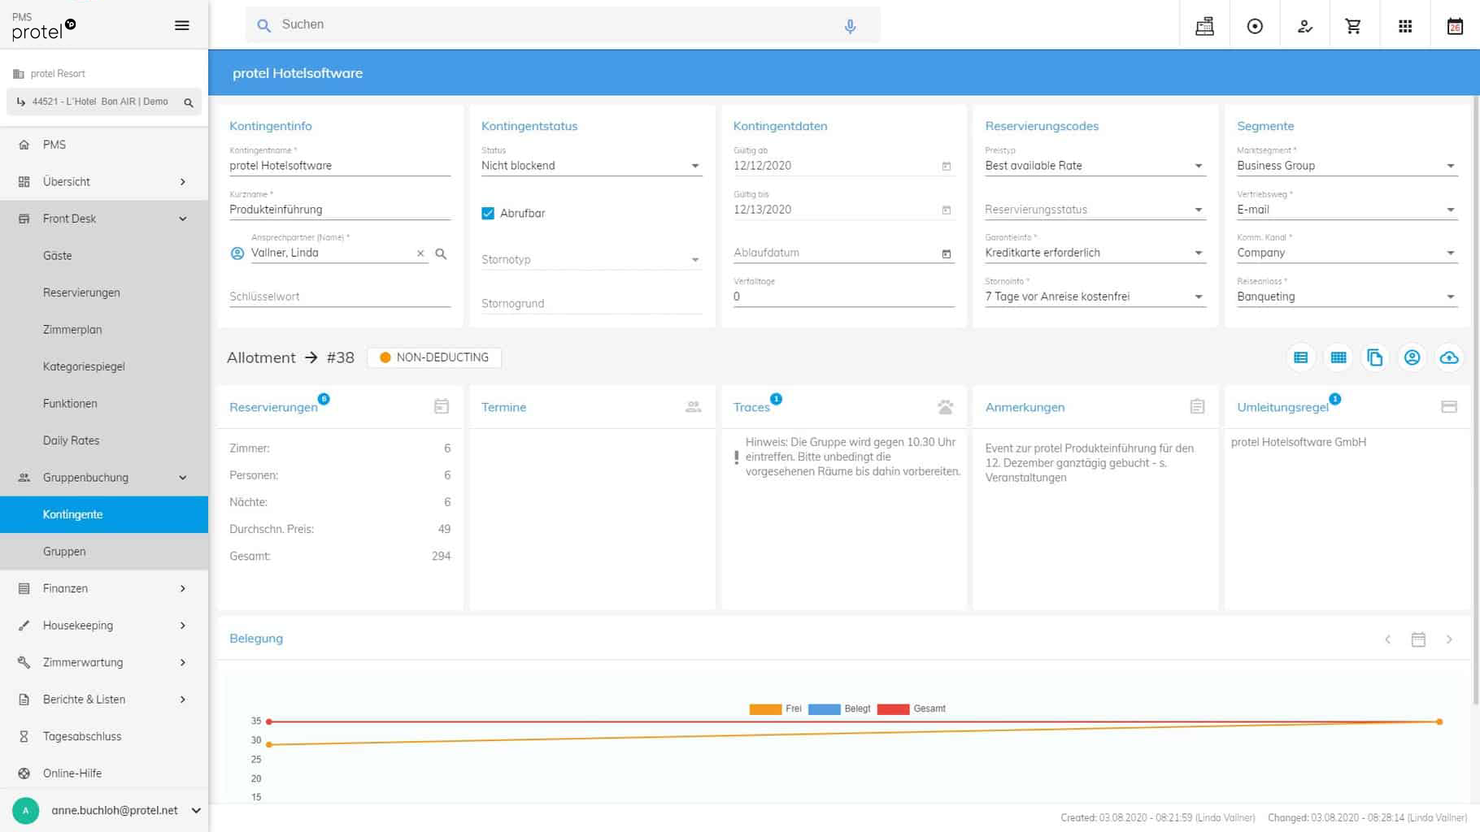1480x832 pixels.
Task: Open the shopping cart icon
Action: [x=1354, y=26]
